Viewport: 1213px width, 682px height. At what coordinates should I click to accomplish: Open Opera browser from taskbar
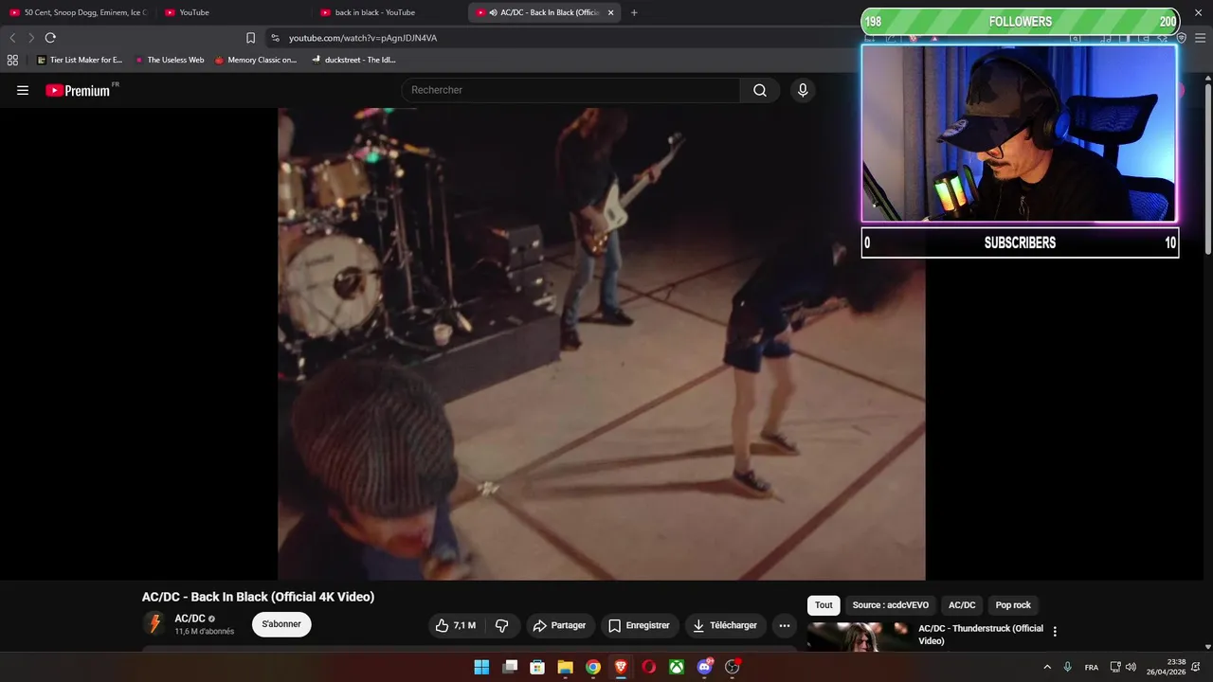coord(649,667)
